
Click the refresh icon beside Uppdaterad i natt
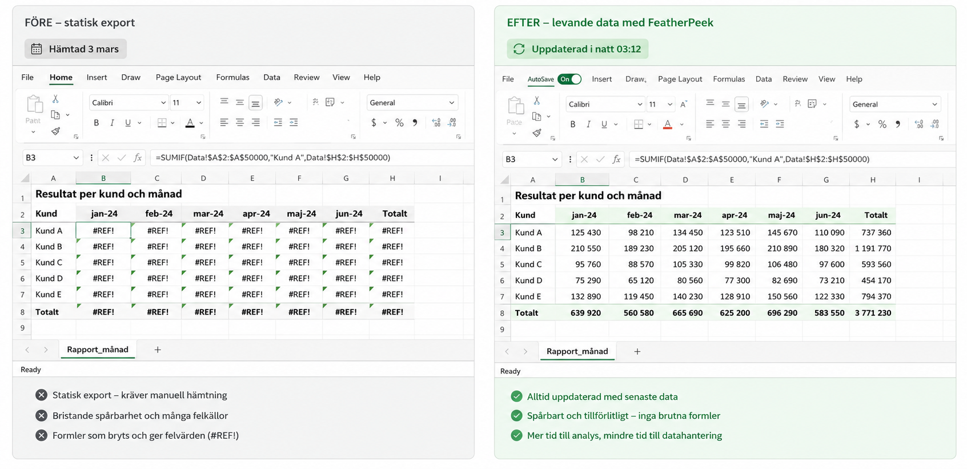click(519, 49)
